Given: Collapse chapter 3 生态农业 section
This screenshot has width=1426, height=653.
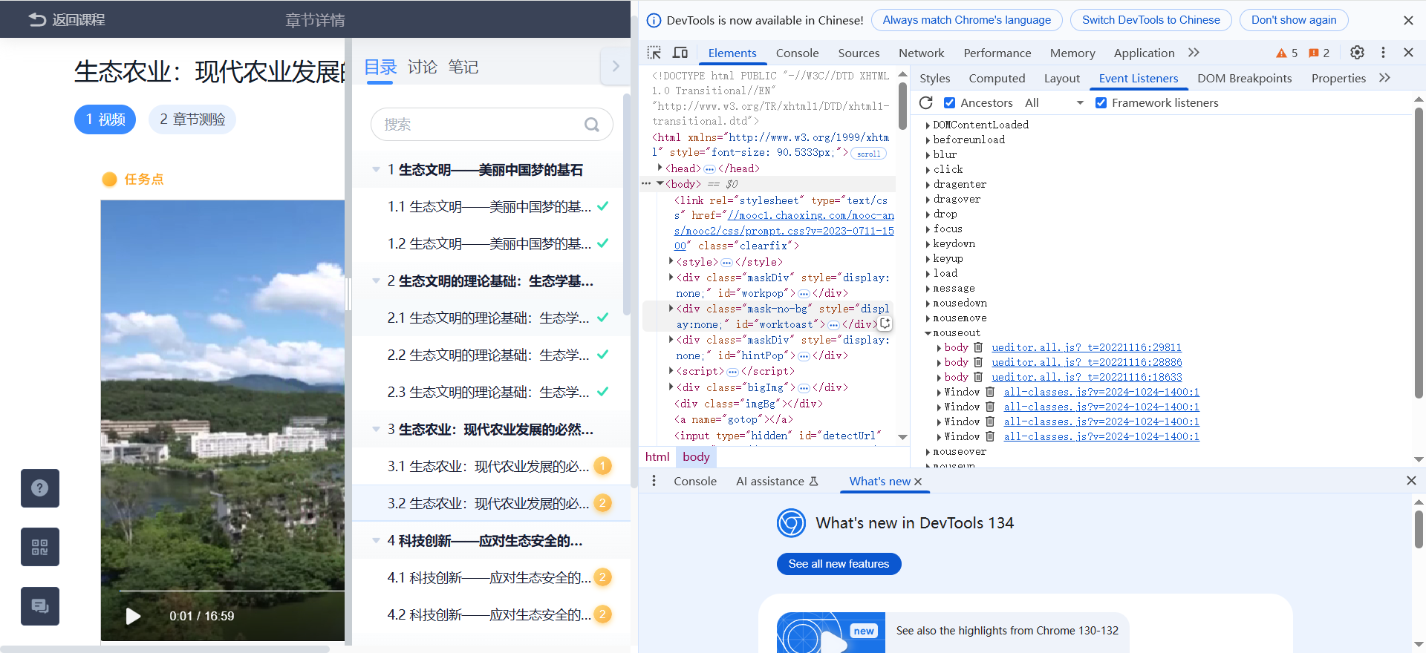Looking at the screenshot, I should point(376,430).
